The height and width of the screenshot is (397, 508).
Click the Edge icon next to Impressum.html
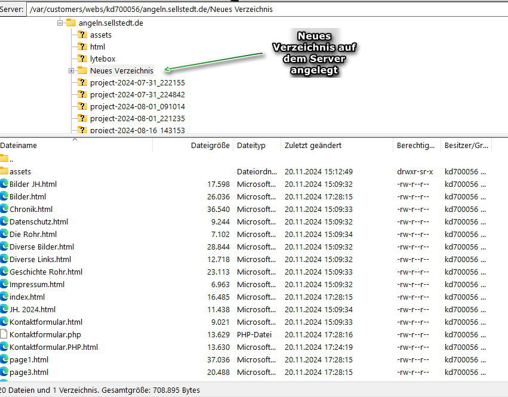[4, 284]
